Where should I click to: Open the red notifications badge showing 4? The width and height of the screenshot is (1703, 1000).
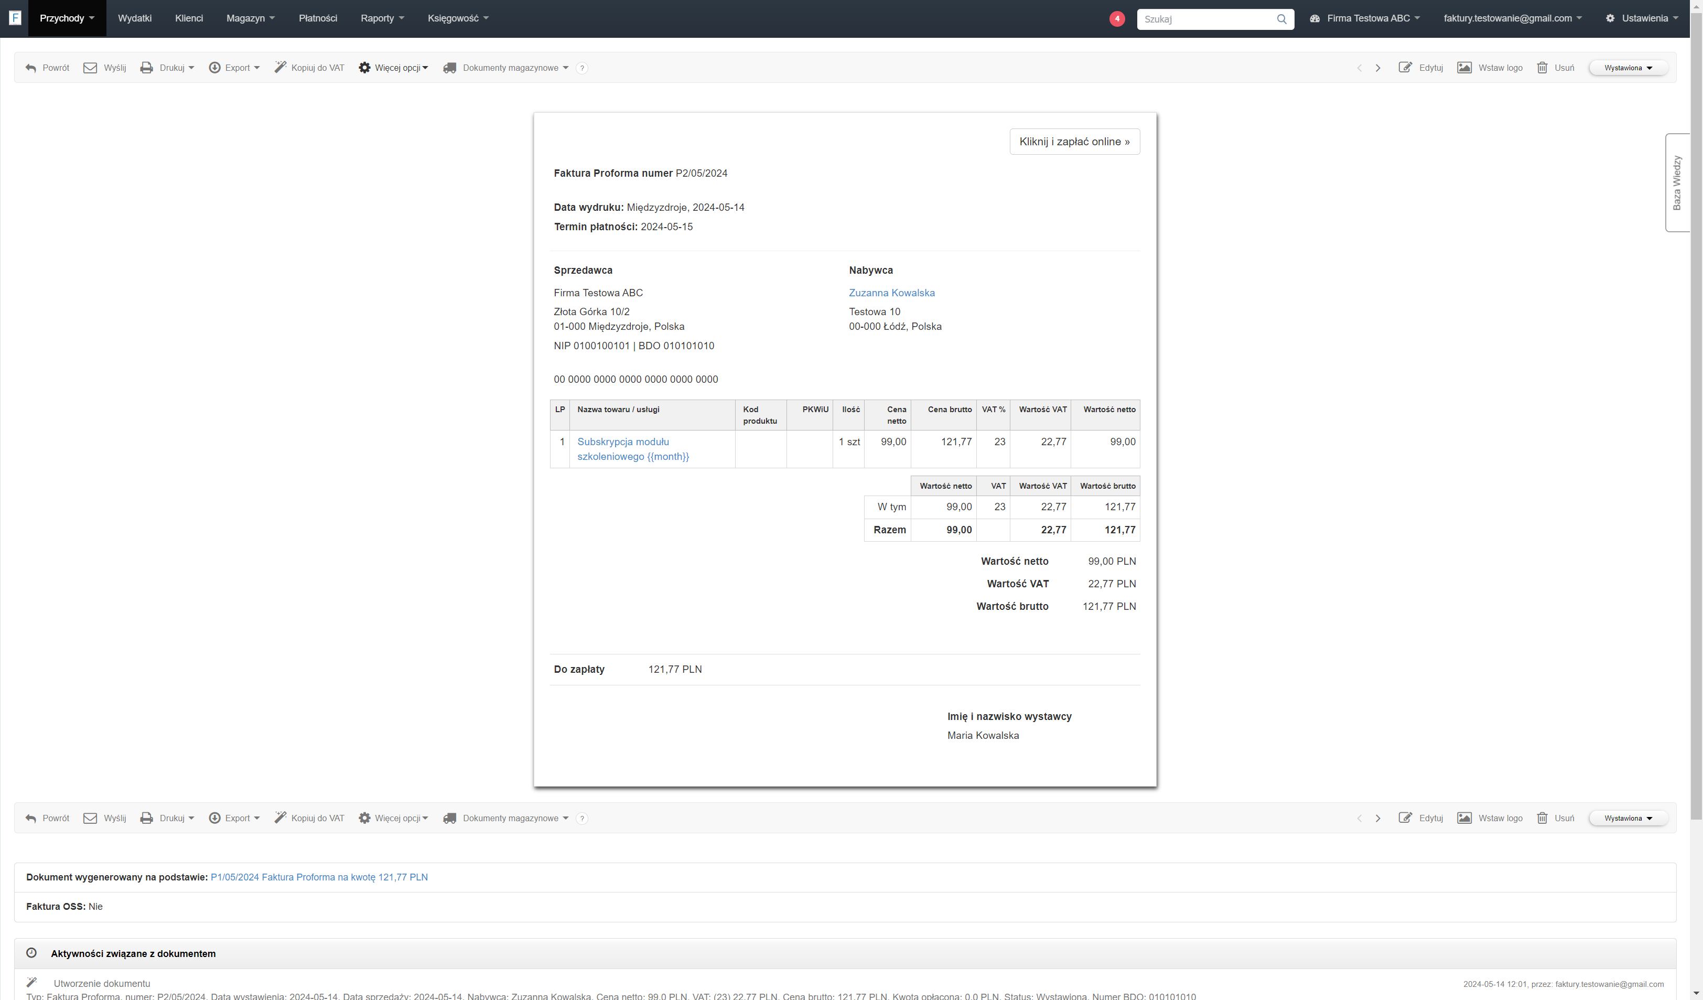click(x=1117, y=19)
